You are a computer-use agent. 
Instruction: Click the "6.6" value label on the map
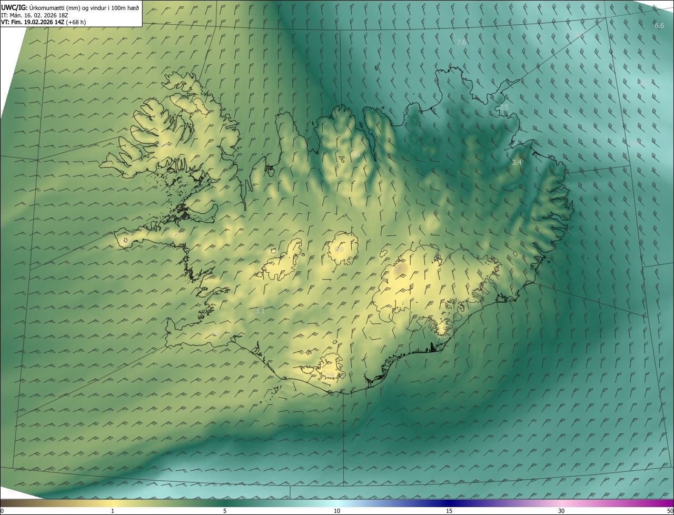pos(659,26)
